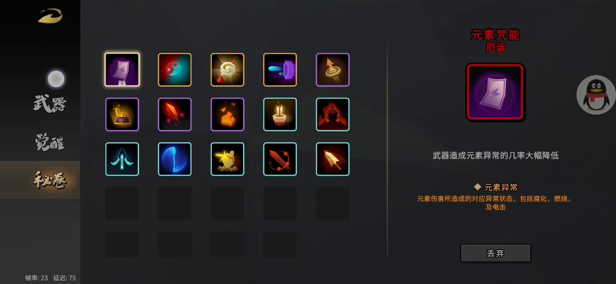Viewport: 616px width, 284px height.
Task: Select the blue bullet purple shield scroll
Action: click(280, 70)
